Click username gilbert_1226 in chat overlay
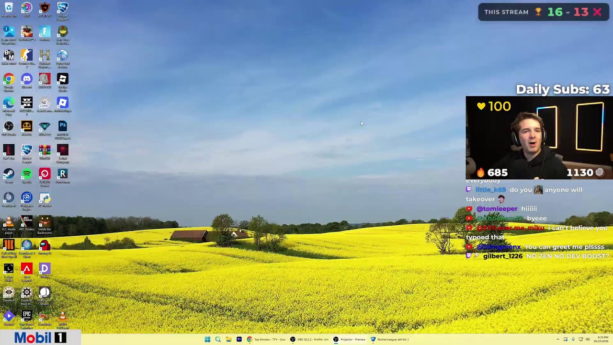This screenshot has width=613, height=345. 502,256
